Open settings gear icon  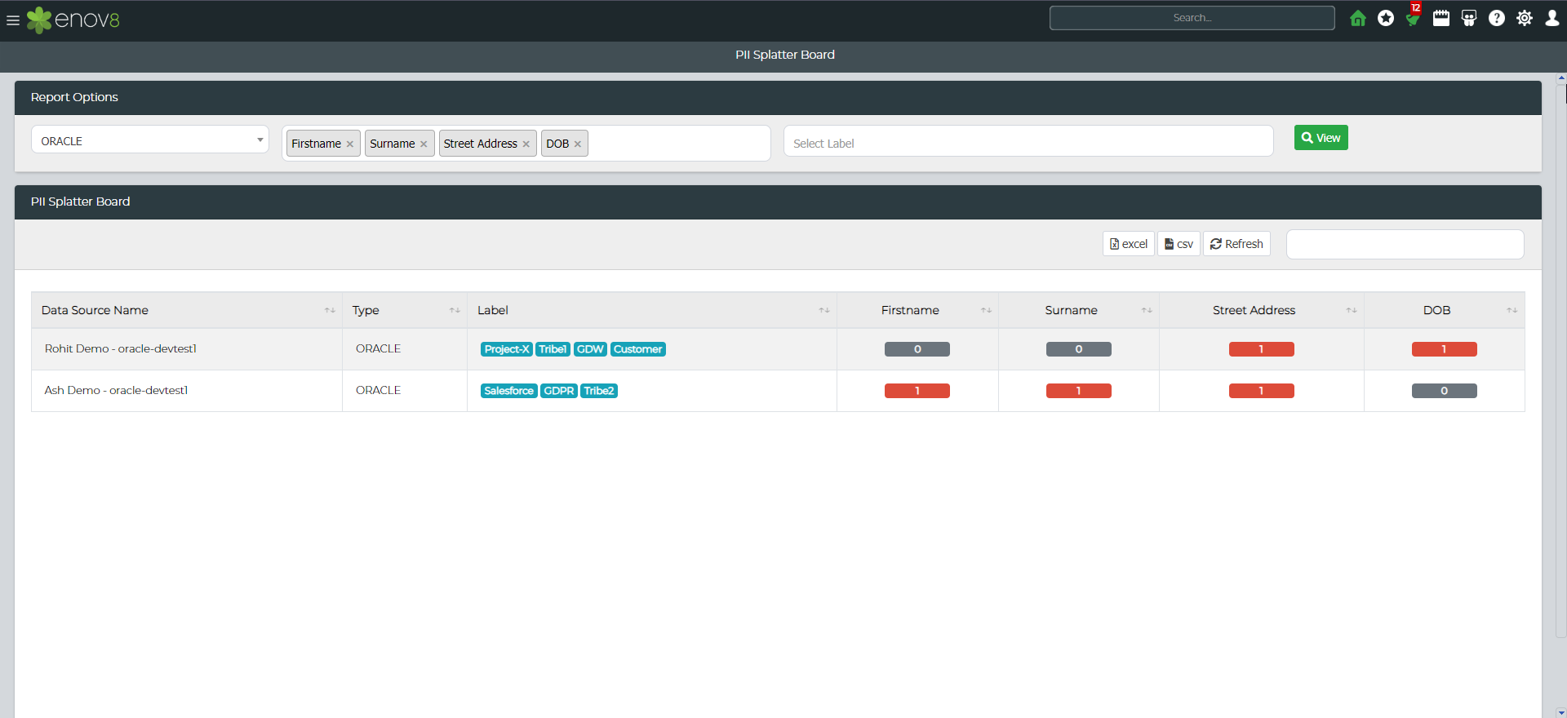1525,18
